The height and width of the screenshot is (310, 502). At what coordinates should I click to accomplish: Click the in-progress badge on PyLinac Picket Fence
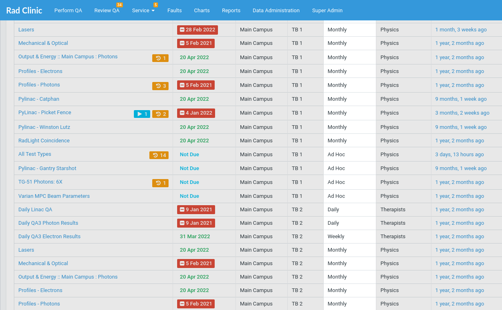pos(142,114)
